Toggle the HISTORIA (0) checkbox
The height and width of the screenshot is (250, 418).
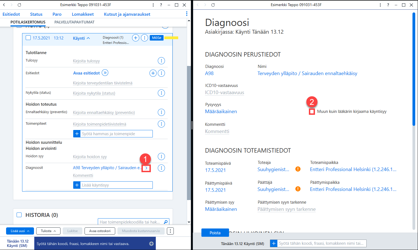tap(19, 215)
